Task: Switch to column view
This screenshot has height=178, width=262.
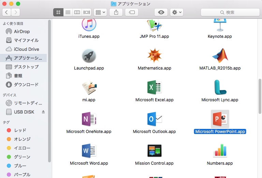Action: (x=77, y=12)
